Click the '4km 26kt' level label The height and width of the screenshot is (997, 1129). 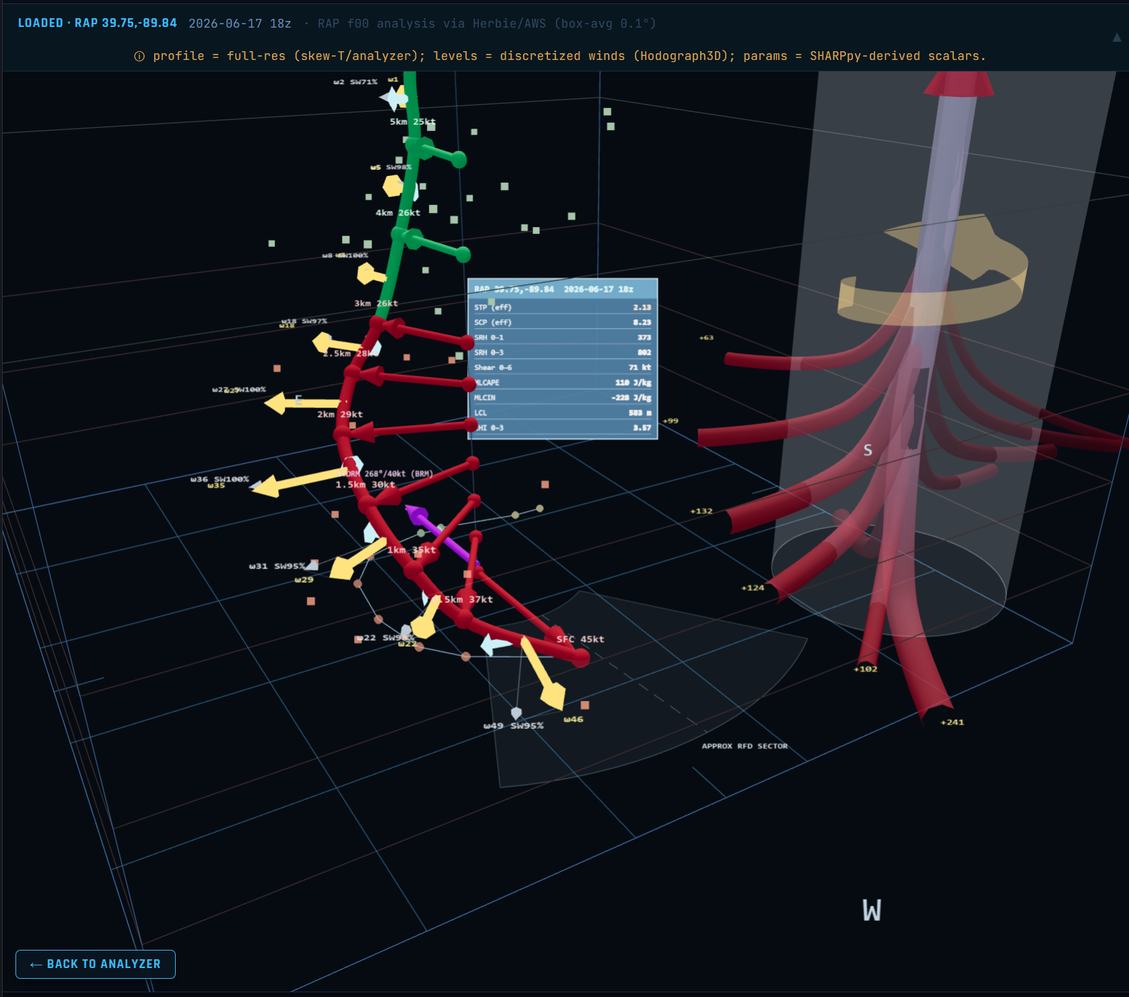point(397,213)
